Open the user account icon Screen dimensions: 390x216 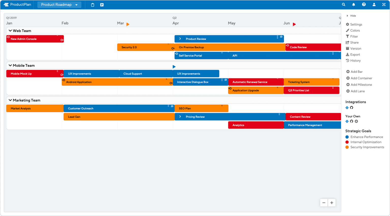point(374,4)
